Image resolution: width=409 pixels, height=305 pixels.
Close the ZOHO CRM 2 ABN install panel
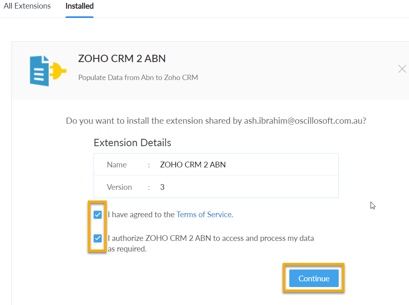click(402, 69)
